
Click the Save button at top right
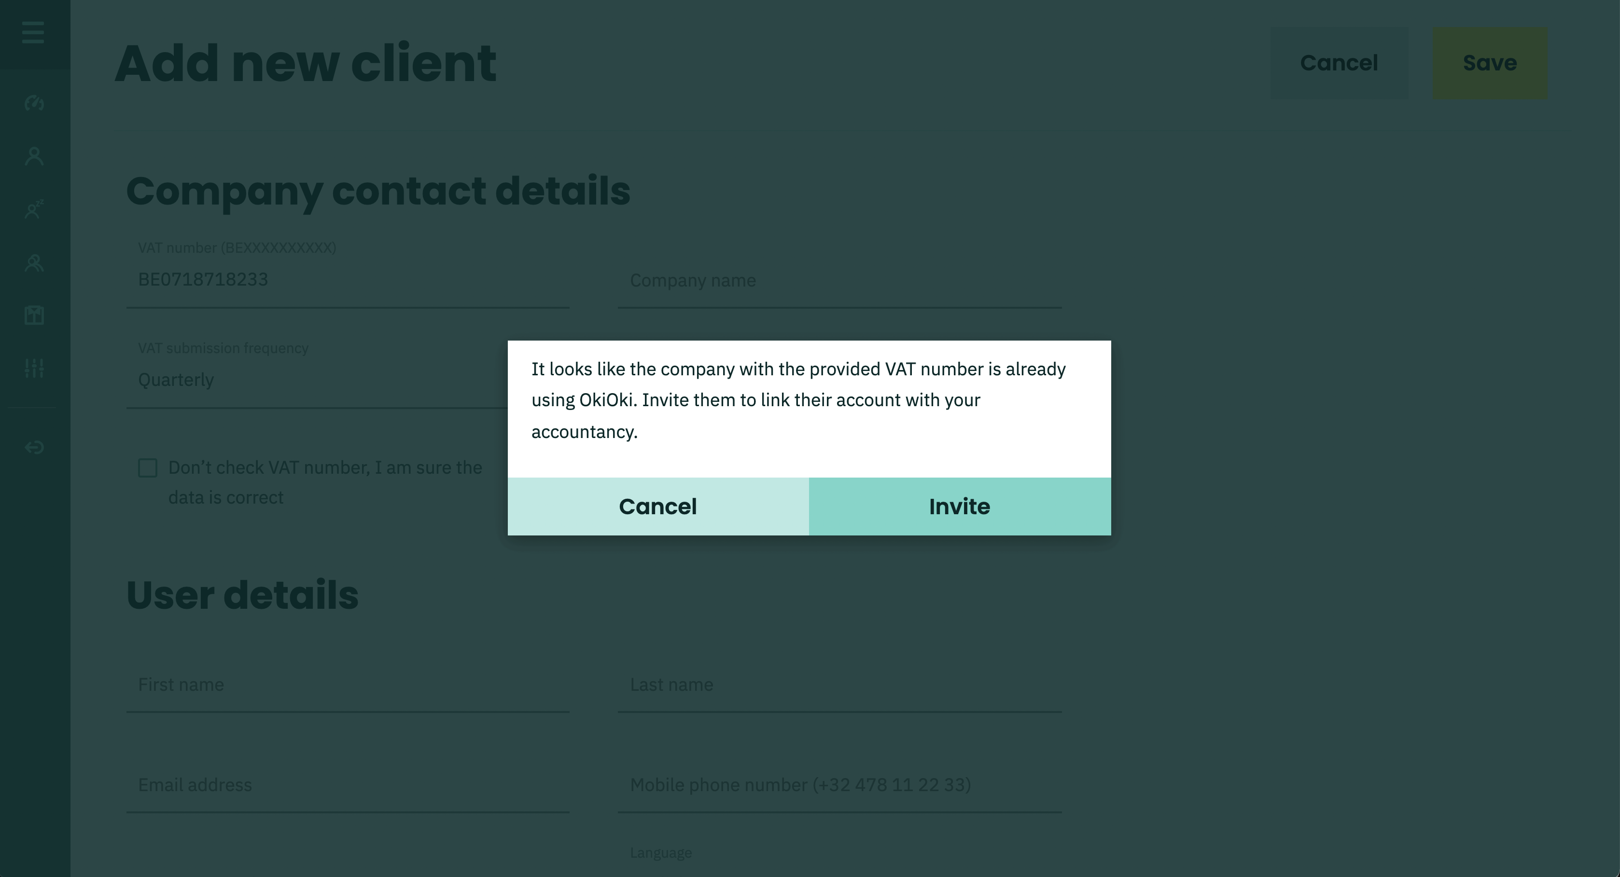(1490, 63)
